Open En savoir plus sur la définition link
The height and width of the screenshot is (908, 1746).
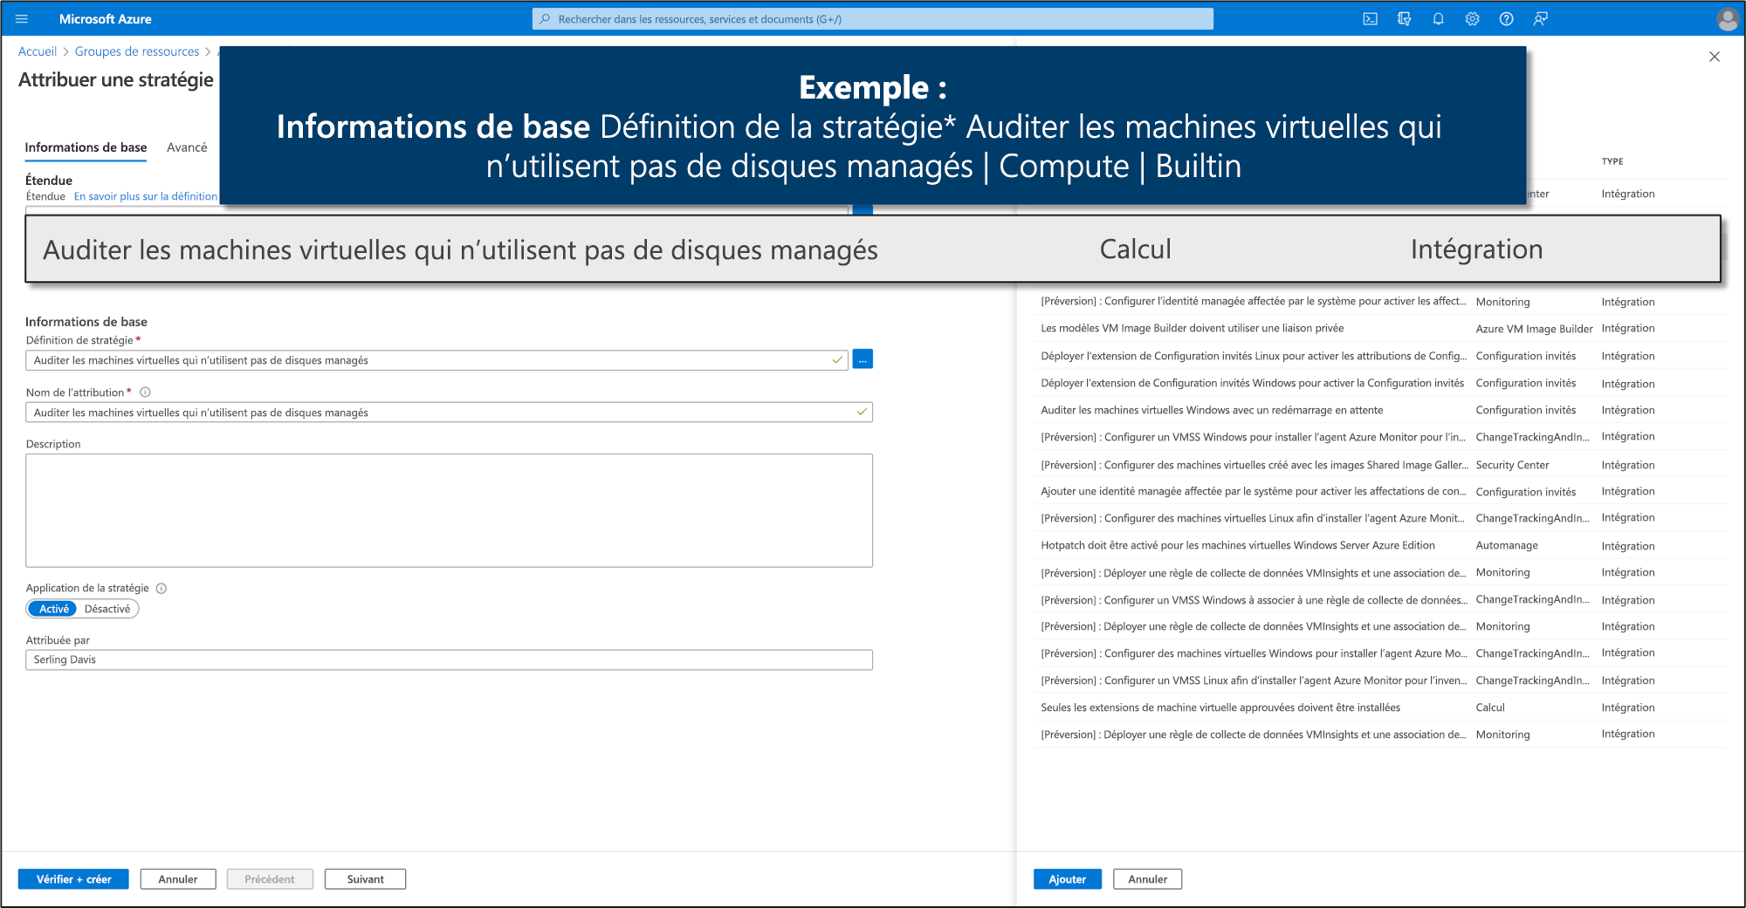tap(146, 196)
